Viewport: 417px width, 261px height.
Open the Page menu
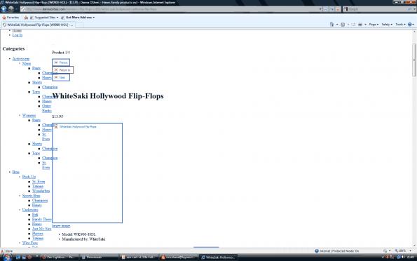click(x=374, y=25)
